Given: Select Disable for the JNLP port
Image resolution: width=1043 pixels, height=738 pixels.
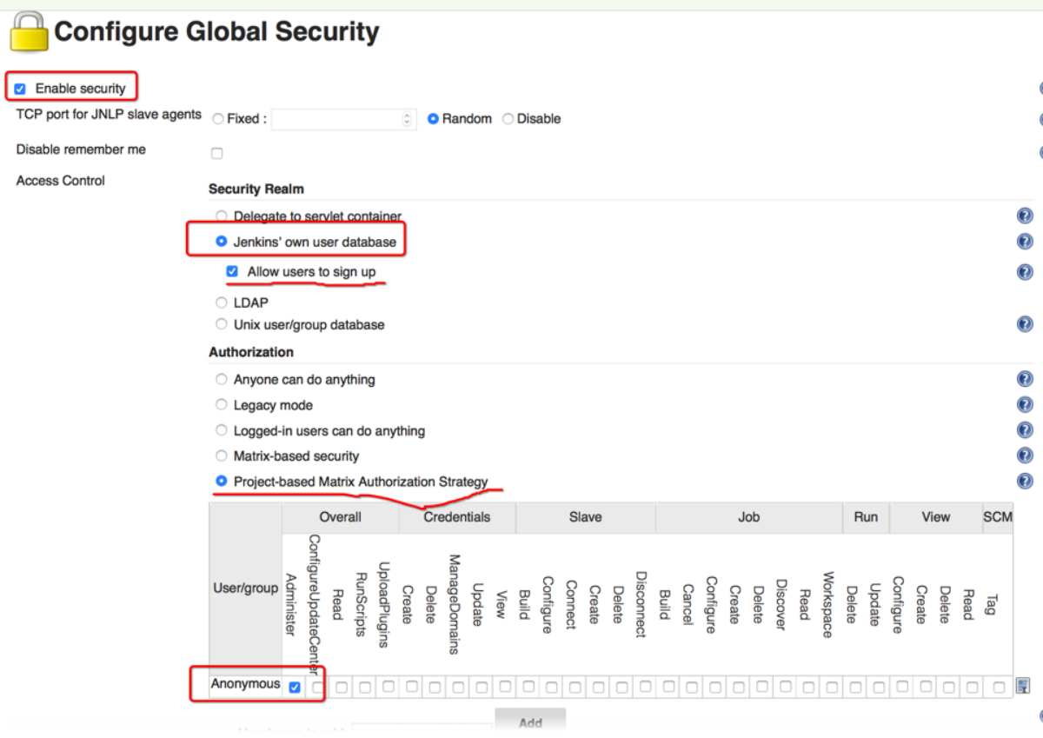Looking at the screenshot, I should coord(508,119).
